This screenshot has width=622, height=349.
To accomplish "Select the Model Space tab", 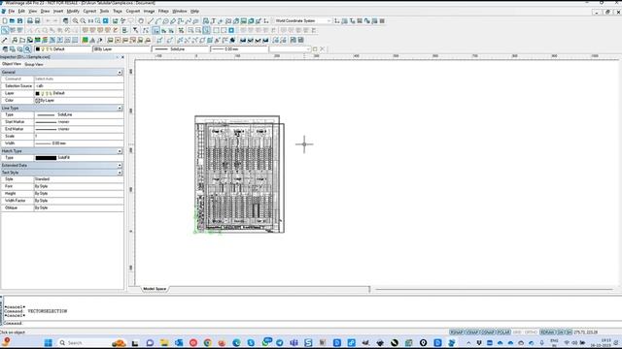I will click(x=155, y=289).
